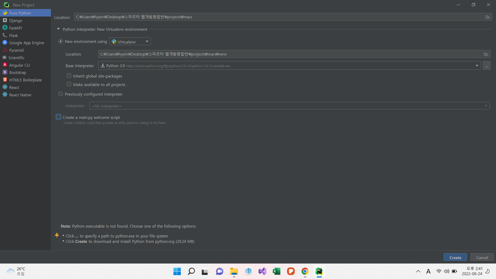Click the FastAPI lightning icon
The width and height of the screenshot is (496, 279).
(x=5, y=28)
